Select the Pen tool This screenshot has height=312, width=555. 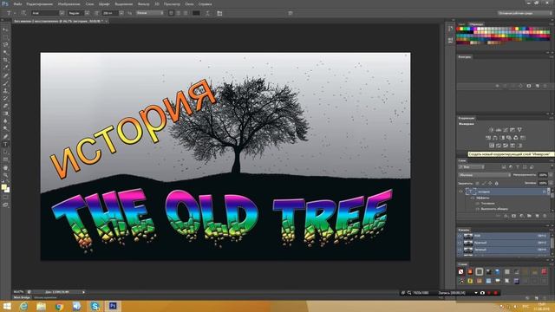click(x=5, y=137)
